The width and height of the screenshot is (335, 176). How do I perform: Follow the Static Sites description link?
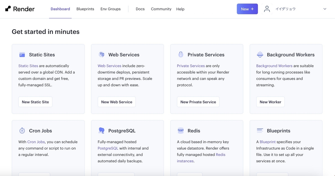tap(28, 66)
